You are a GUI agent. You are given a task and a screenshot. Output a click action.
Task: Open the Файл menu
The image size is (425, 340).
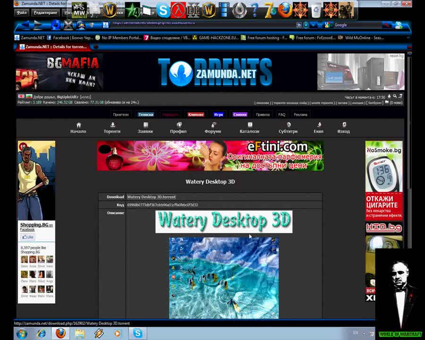click(22, 12)
